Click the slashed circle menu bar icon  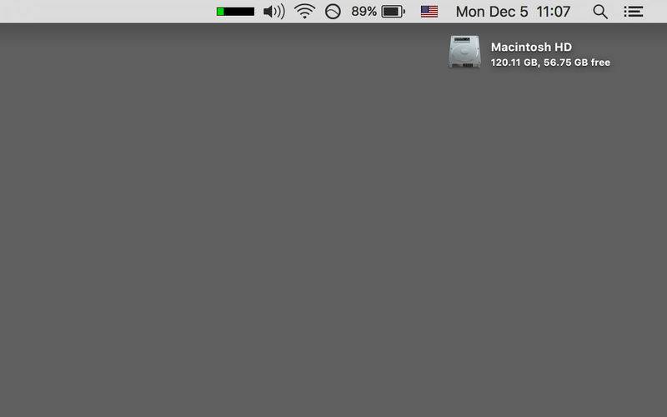[333, 12]
